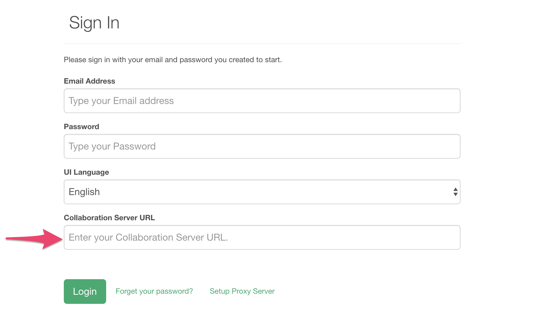Viewport: 535px width, 336px height.
Task: Open the UI Language dropdown
Action: click(x=262, y=192)
